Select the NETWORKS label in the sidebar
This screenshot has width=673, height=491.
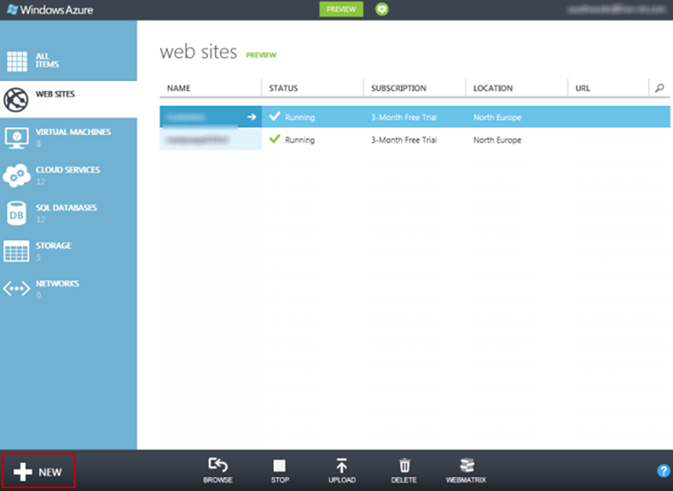(x=57, y=284)
